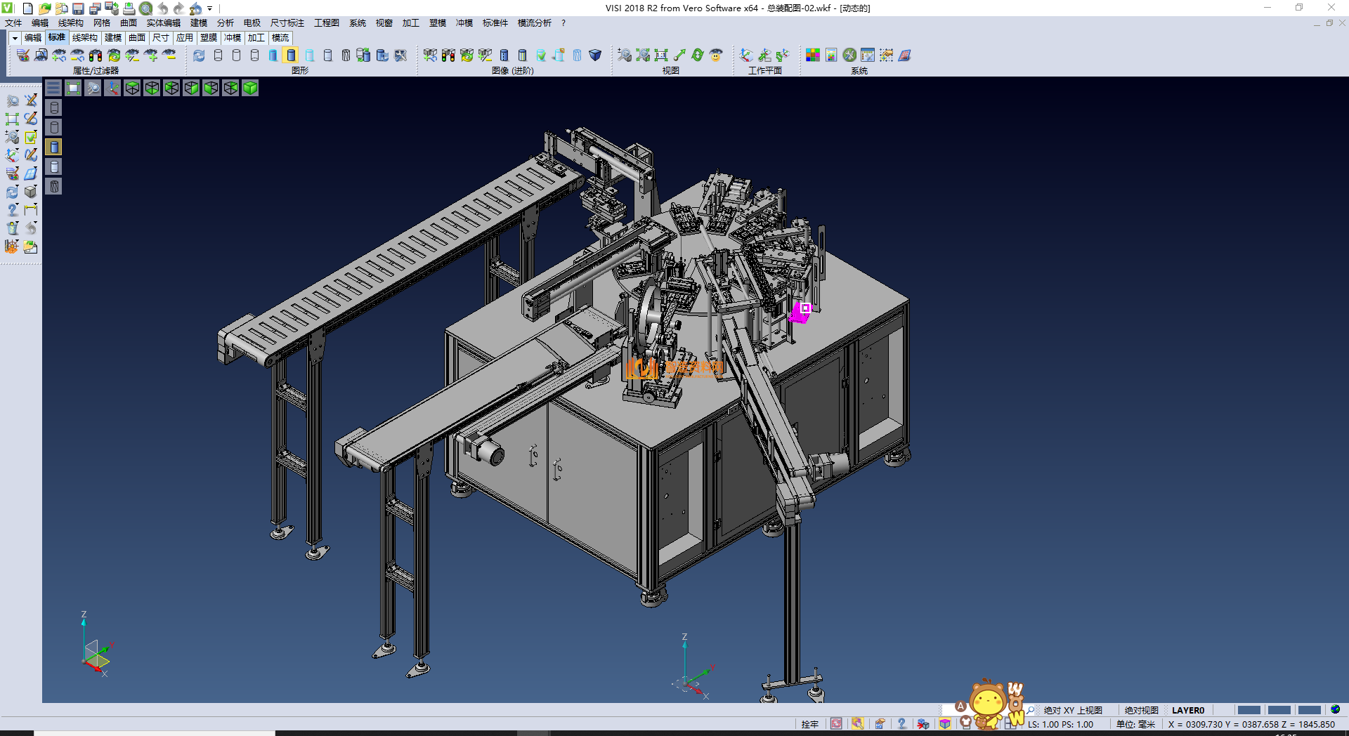1349x736 pixels.
Task: Toggle the highlighted purple cube status icon
Action: coord(945,724)
